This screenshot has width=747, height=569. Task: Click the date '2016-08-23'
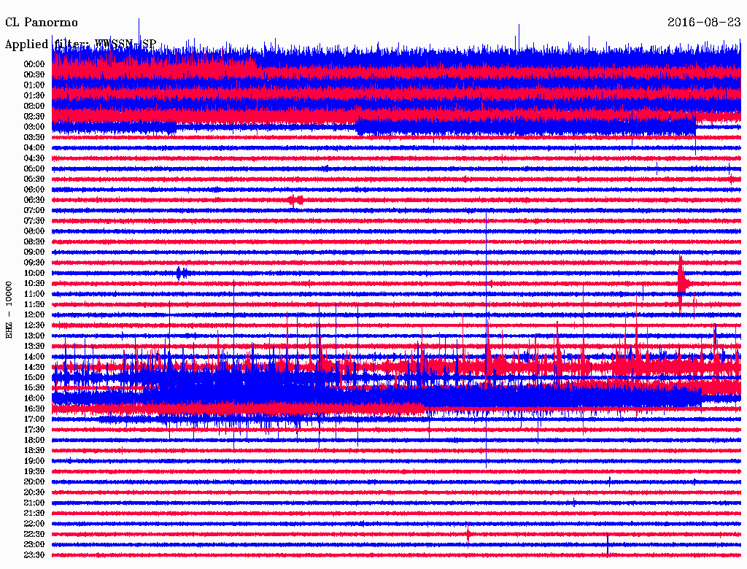coord(704,23)
